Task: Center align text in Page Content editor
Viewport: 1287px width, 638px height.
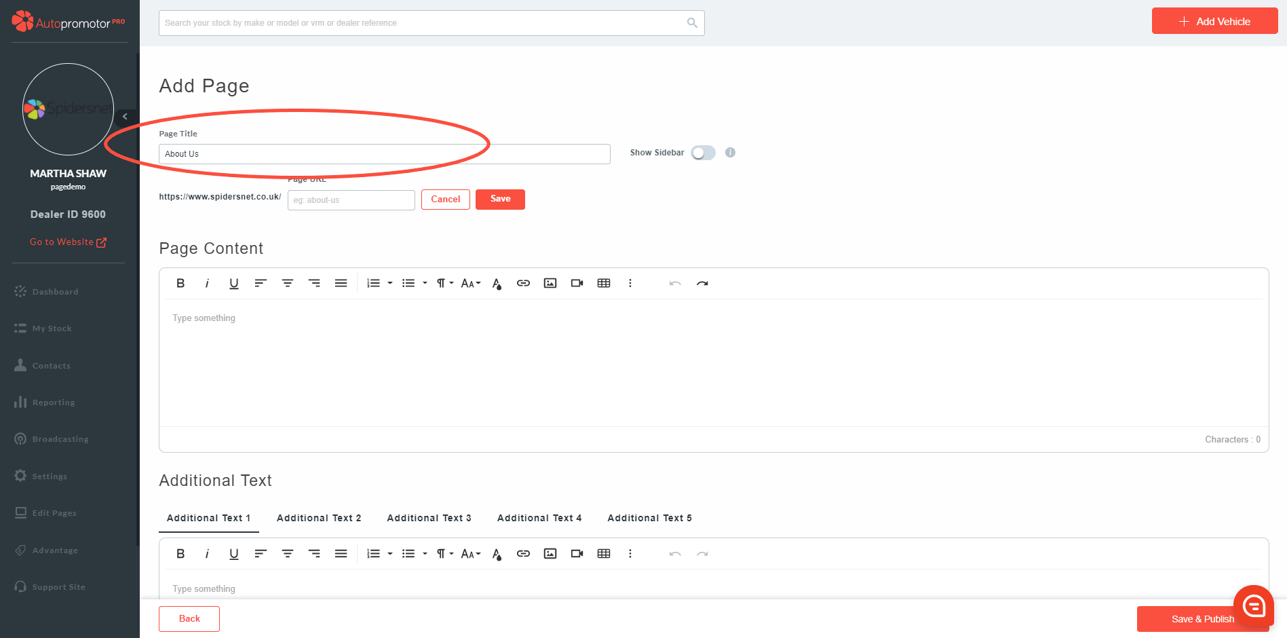Action: 288,283
